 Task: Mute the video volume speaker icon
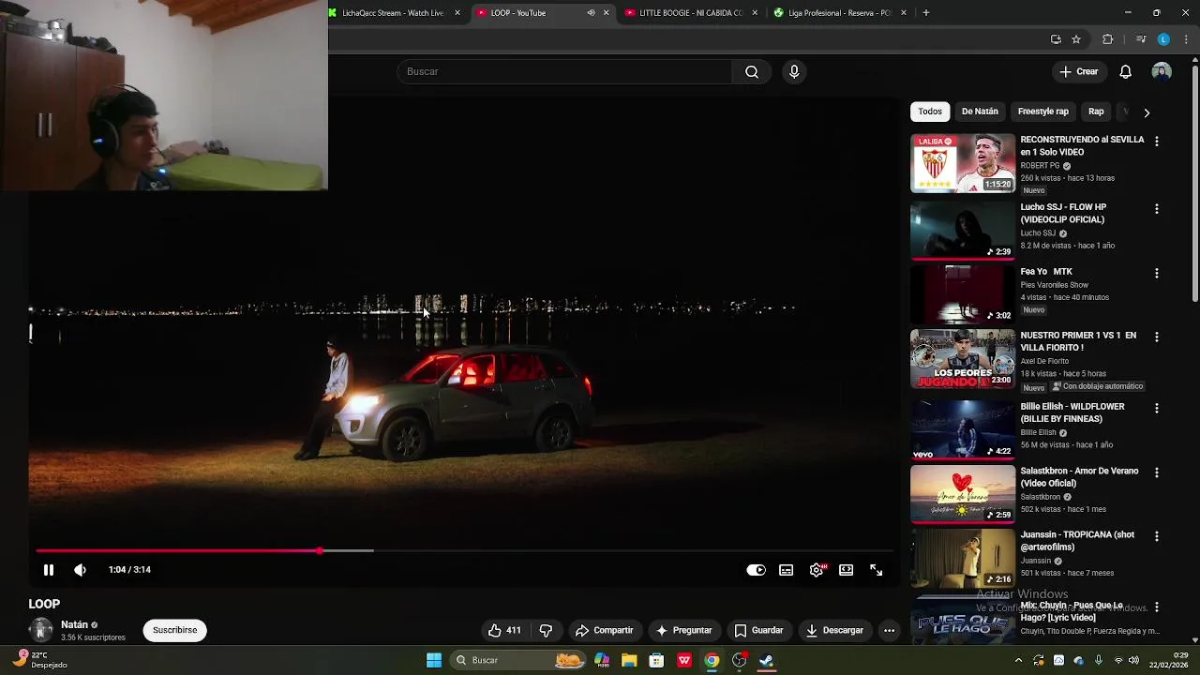(x=80, y=570)
